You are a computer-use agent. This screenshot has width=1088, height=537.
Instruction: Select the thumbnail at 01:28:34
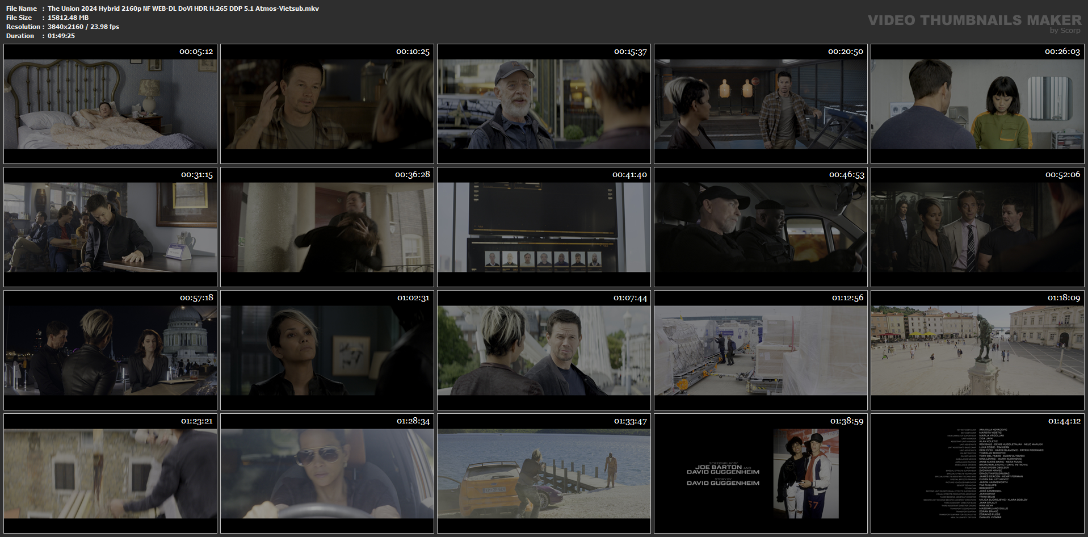327,473
